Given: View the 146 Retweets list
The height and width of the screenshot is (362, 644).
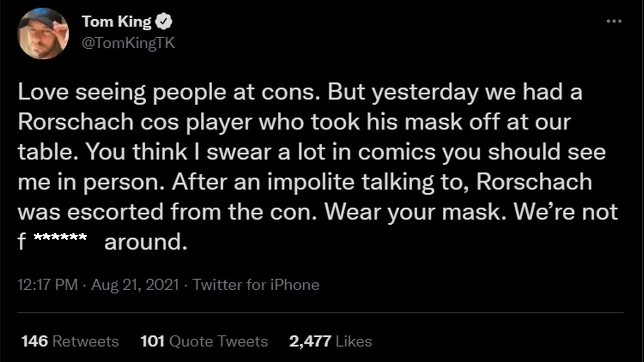Looking at the screenshot, I should [x=70, y=341].
